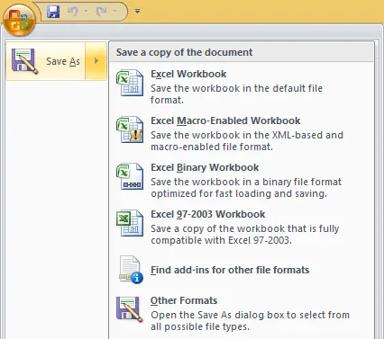Click the Excel 97-2003 Workbook icon
The image size is (384, 339).
click(130, 223)
